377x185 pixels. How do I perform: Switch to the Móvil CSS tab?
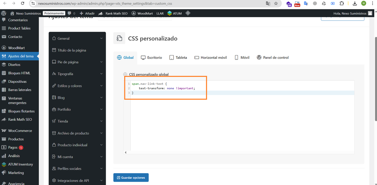[x=242, y=58]
